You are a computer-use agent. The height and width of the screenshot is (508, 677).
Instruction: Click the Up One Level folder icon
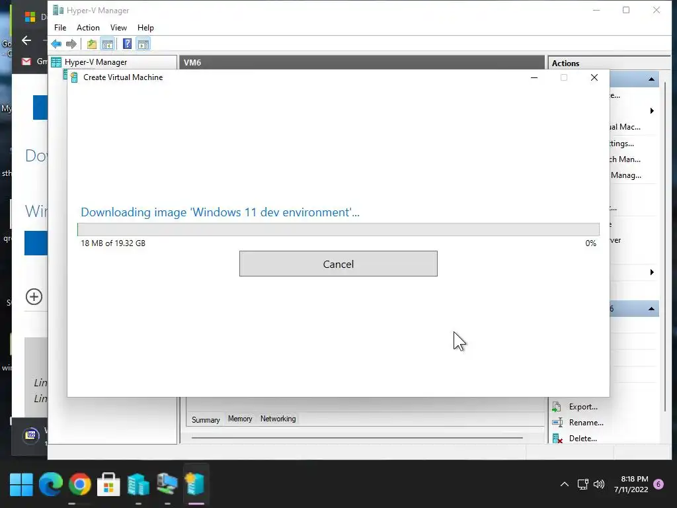click(x=91, y=44)
